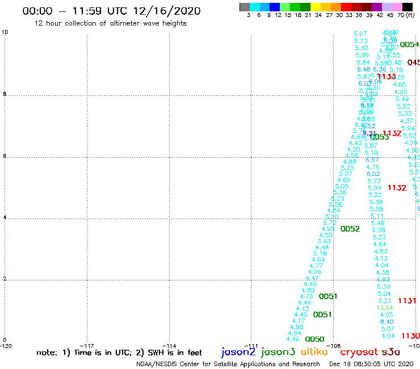Click the 6.36 wave height value
This screenshot has width=420, height=369.
[x=380, y=69]
